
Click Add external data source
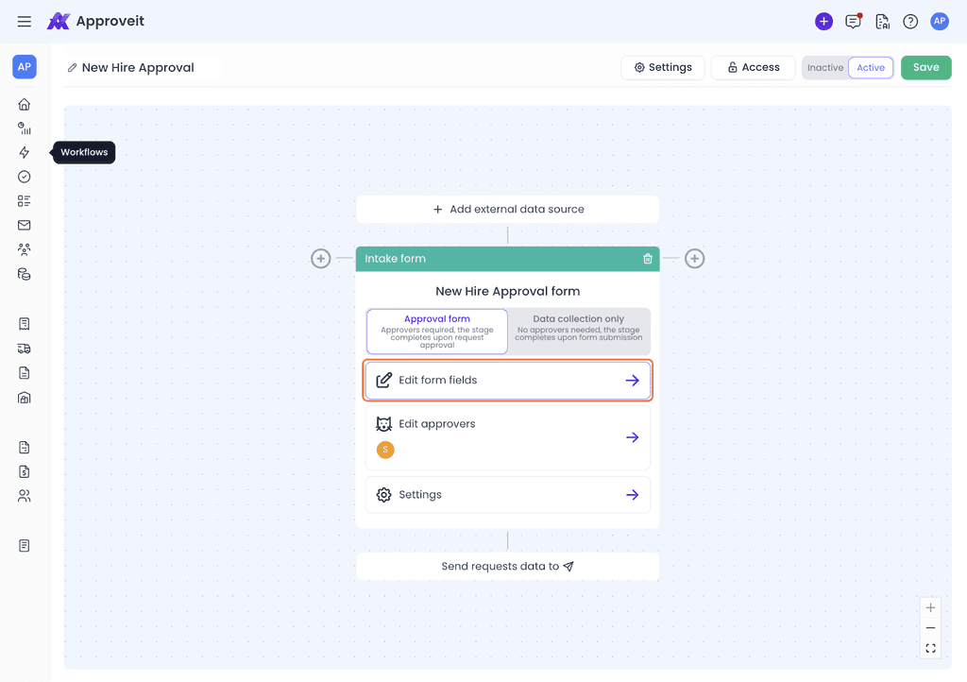click(507, 209)
